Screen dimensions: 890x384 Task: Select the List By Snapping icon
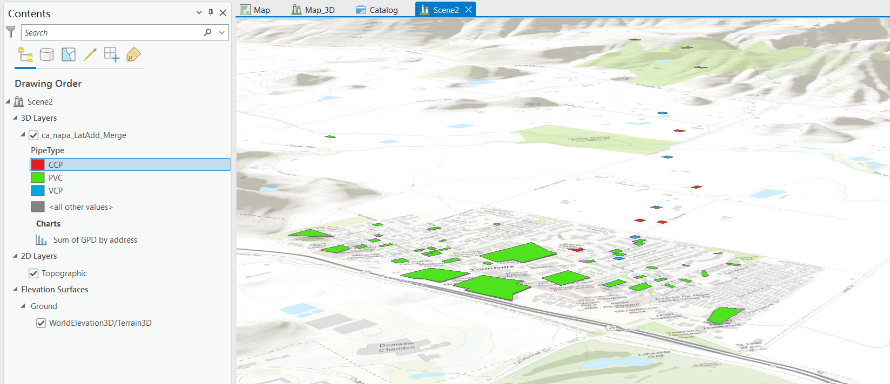(x=112, y=54)
